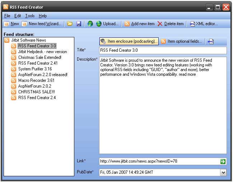Image resolution: width=233 pixels, height=182 pixels.
Task: Click the feed icon beside Macro Recorder 3.61
Action: pyautogui.click(x=14, y=80)
